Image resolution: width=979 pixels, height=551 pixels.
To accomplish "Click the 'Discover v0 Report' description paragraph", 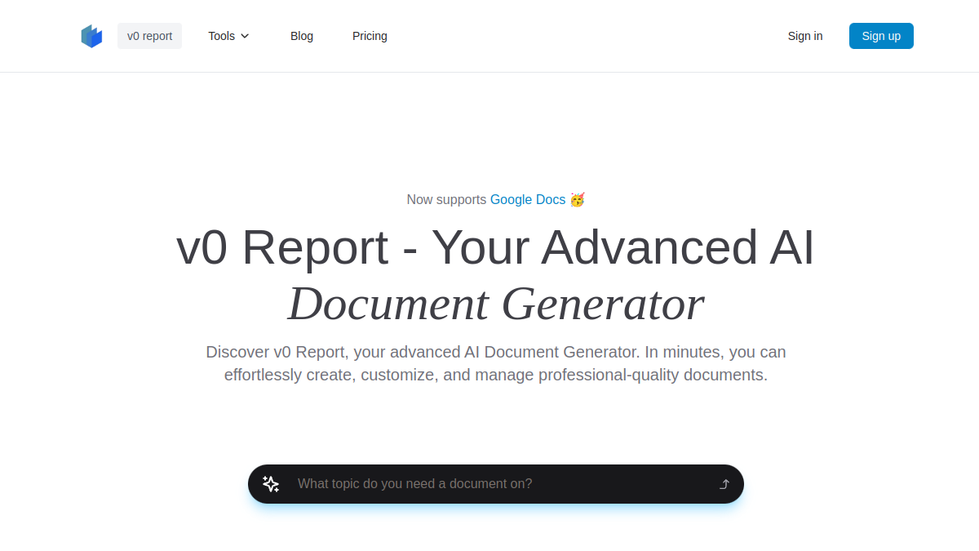I will tap(496, 363).
